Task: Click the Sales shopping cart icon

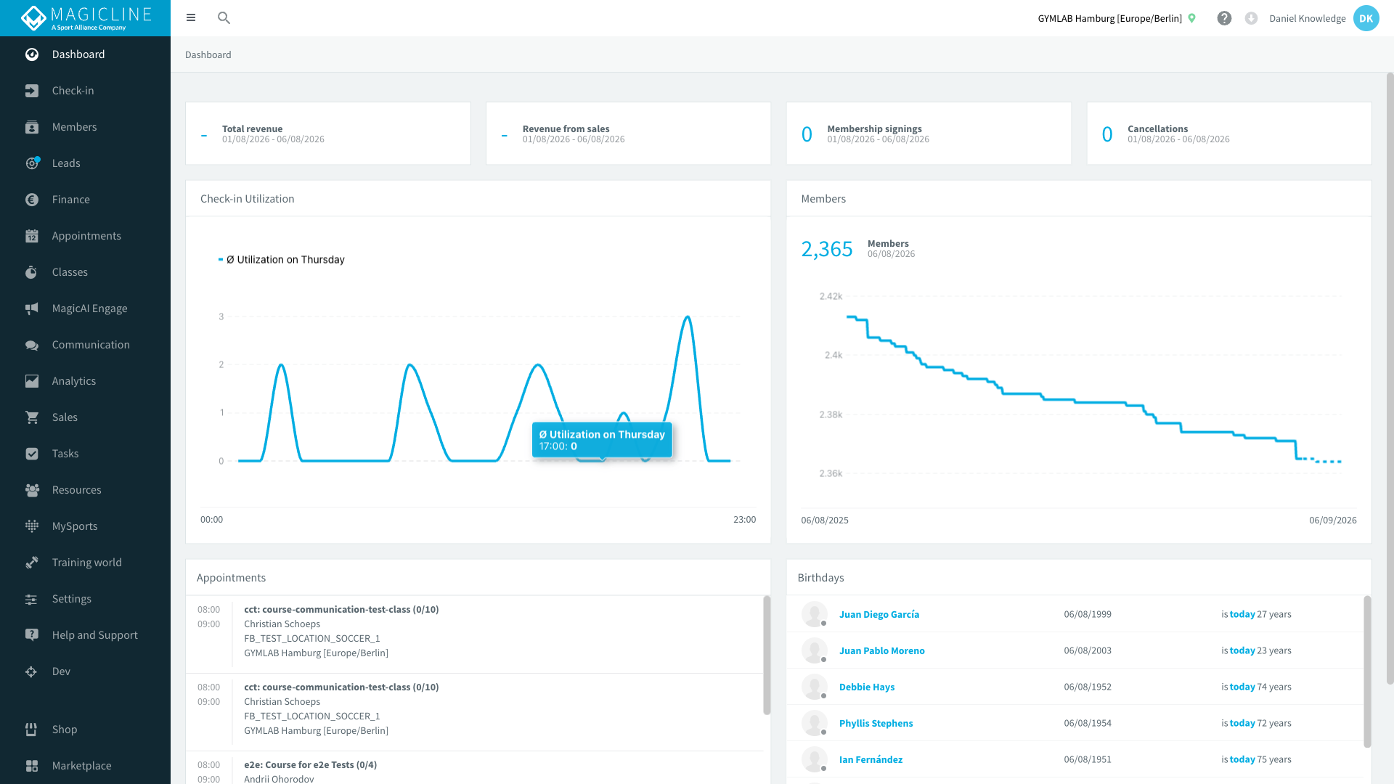Action: pos(32,417)
